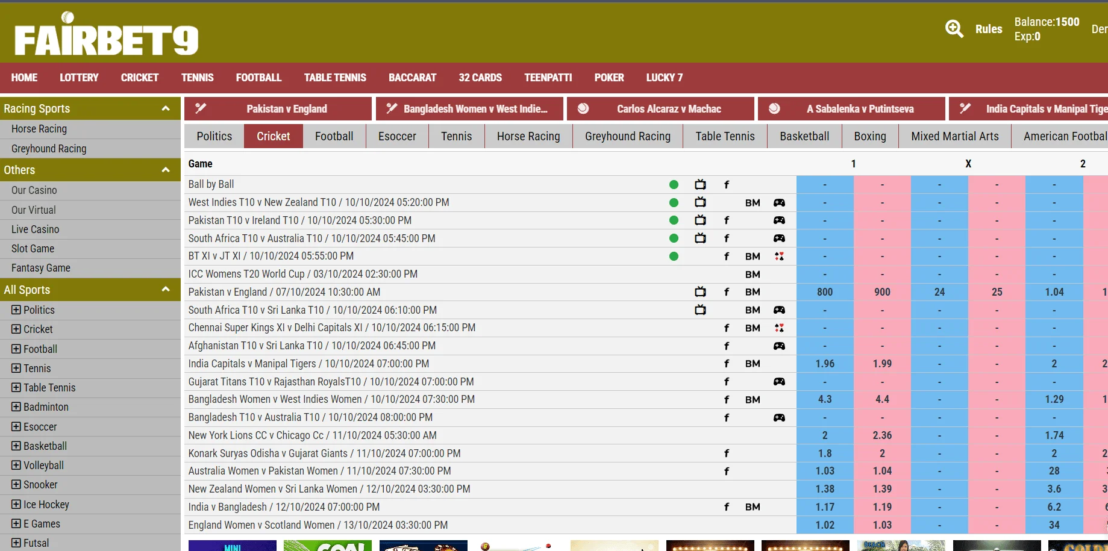Open Australia Women v Pakistan Women match

319,471
